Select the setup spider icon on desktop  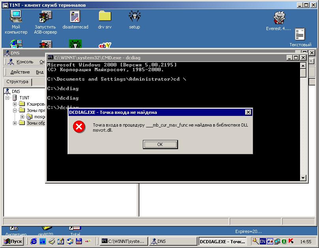click(135, 20)
